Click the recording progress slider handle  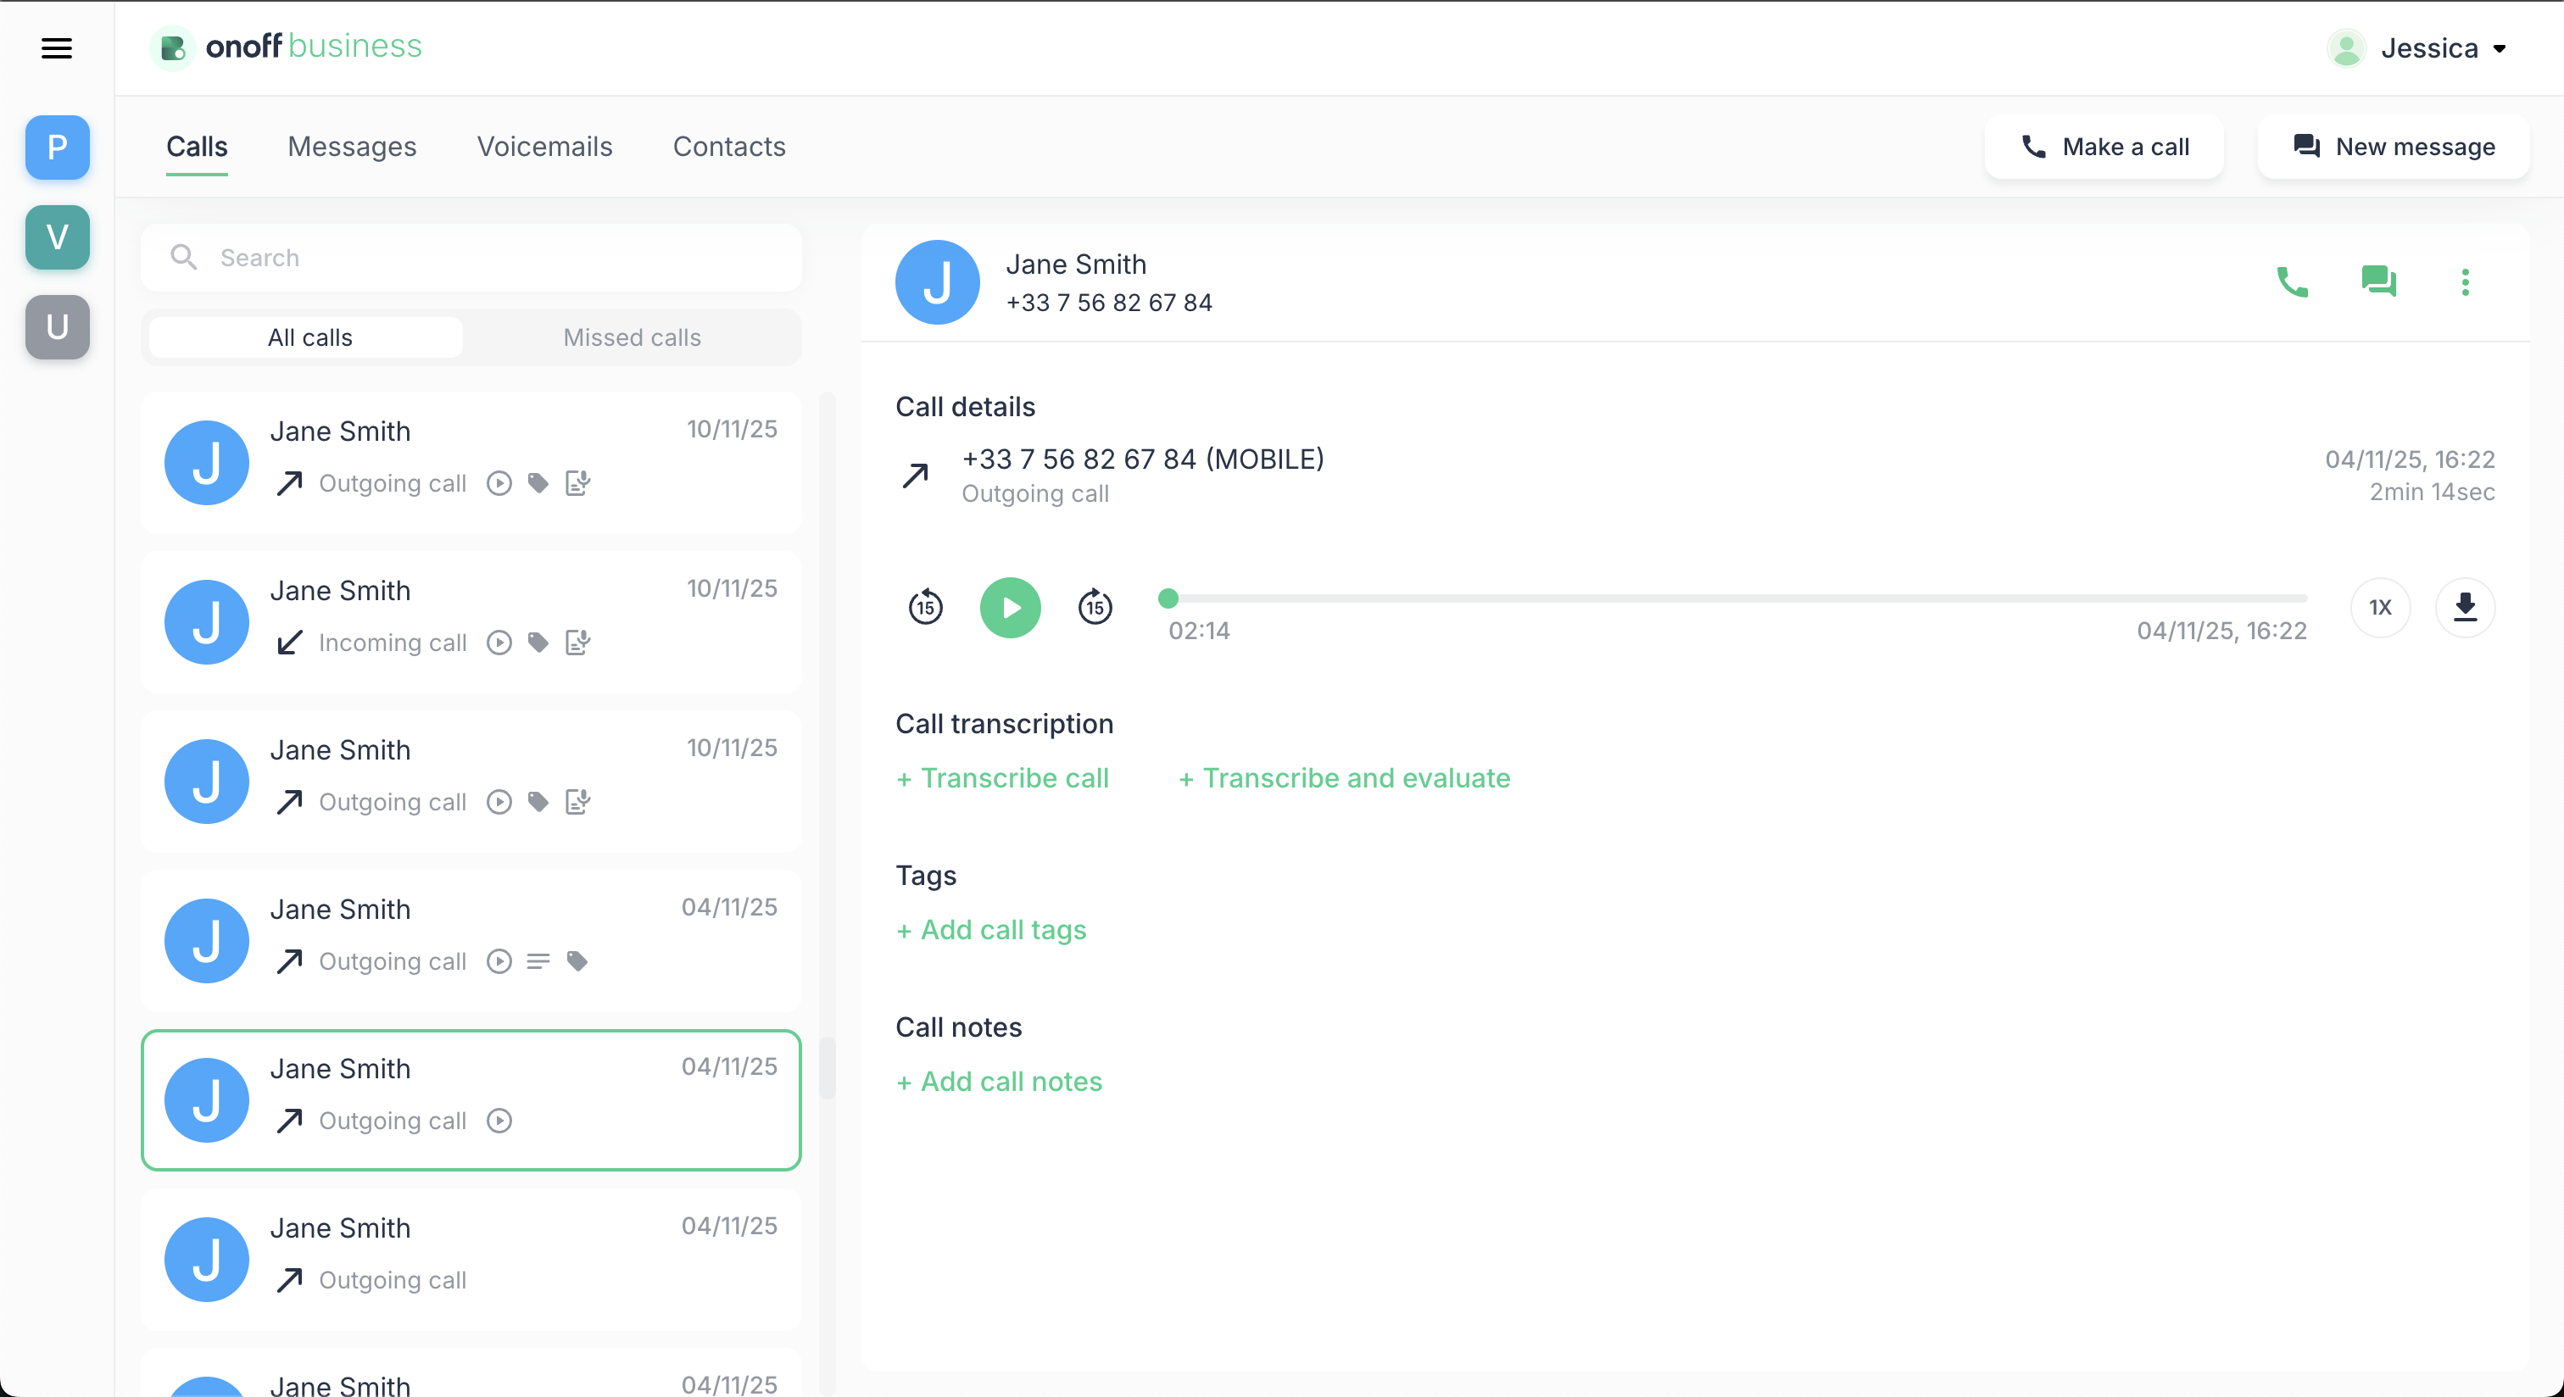(1168, 598)
